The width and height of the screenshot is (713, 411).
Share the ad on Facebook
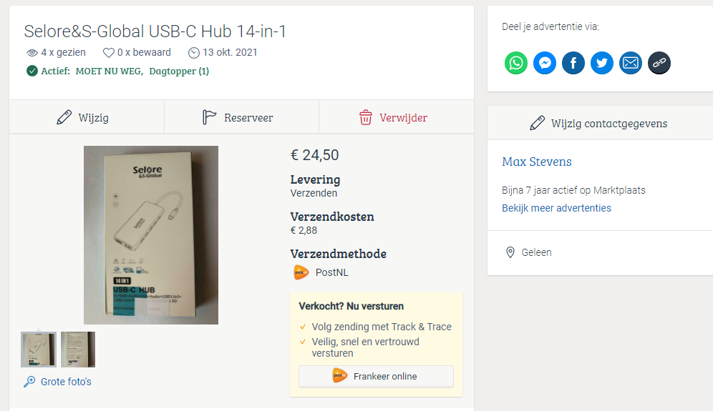click(x=573, y=63)
